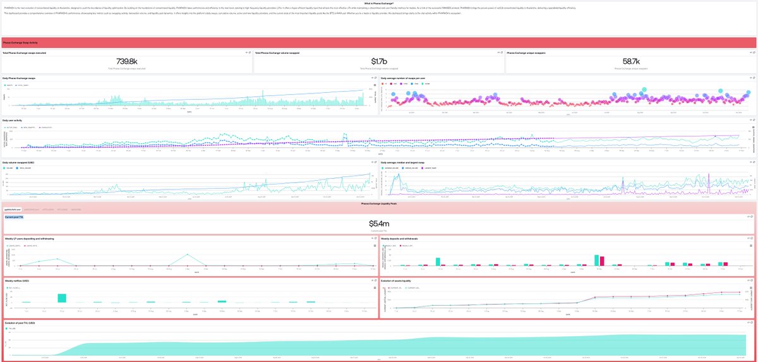Toggle TOTAL_SWAPS series in Daily swaps legend
Viewport: 758px width, 362px height.
(23, 85)
